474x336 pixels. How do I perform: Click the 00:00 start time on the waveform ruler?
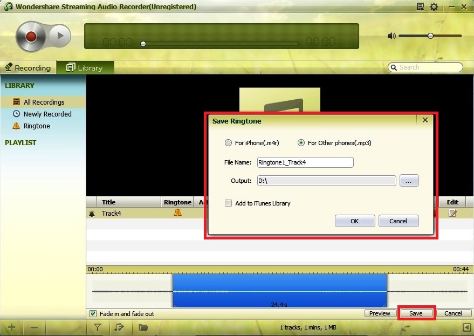95,269
